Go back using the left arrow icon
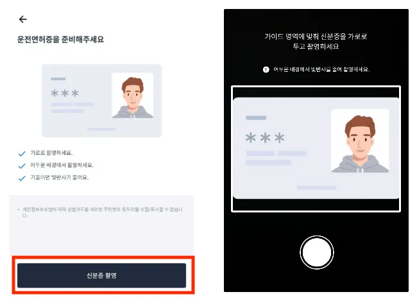Screen dimensions: 417x301 point(23,19)
